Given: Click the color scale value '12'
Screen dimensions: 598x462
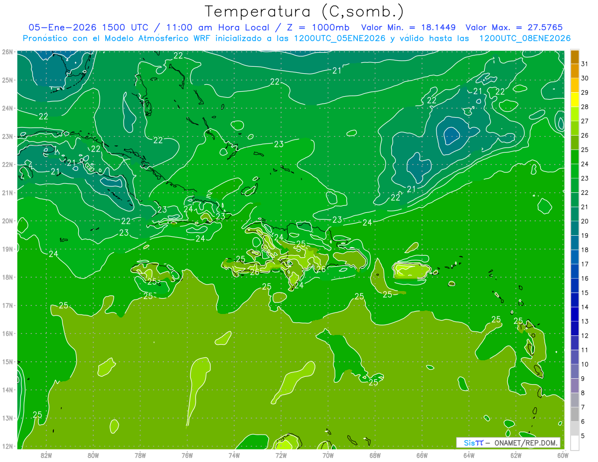Looking at the screenshot, I should click(x=585, y=336).
